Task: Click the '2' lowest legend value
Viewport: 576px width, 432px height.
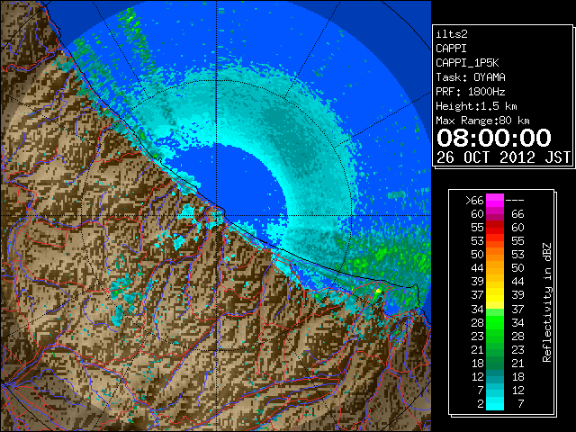Action: click(481, 404)
